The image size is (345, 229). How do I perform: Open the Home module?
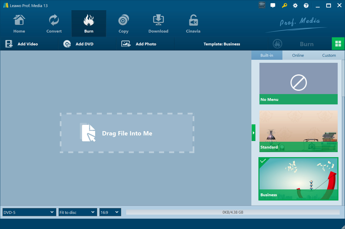pos(19,24)
